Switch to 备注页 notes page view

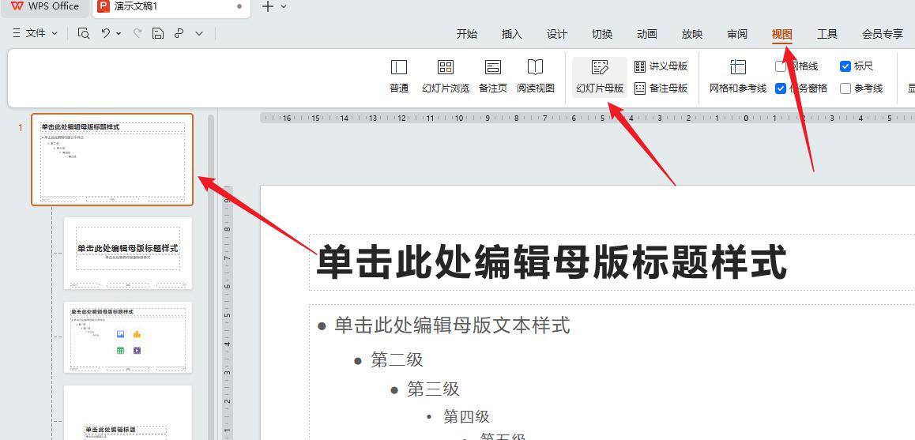pos(493,76)
